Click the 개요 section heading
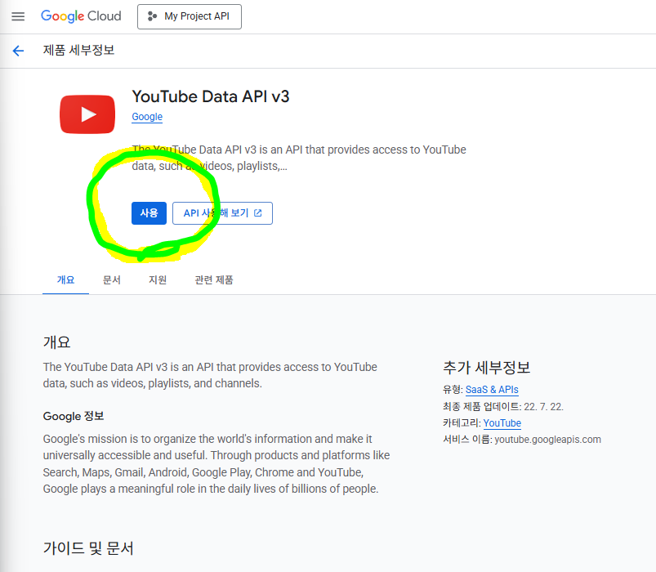Screen dimensions: 656x572 coord(56,342)
